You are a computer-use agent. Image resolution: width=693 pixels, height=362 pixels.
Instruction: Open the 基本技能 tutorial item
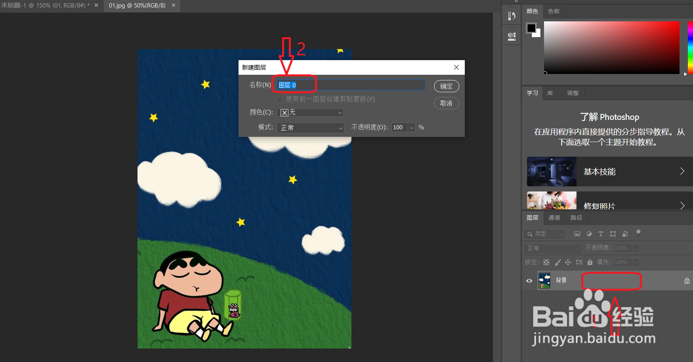coord(610,172)
